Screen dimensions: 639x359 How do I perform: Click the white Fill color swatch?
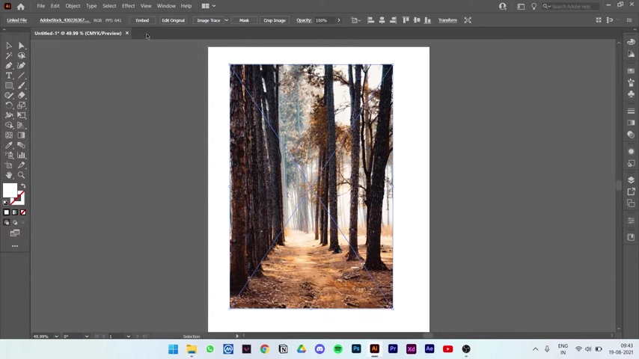(10, 191)
